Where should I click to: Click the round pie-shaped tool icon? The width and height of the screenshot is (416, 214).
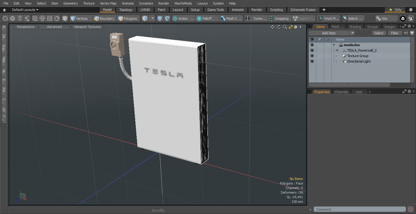[57, 19]
